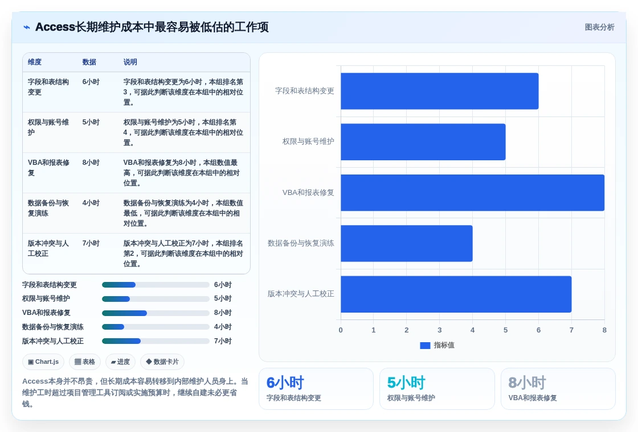
Task: Click the 版本冲突与人工校正 chart bar
Action: (x=456, y=294)
